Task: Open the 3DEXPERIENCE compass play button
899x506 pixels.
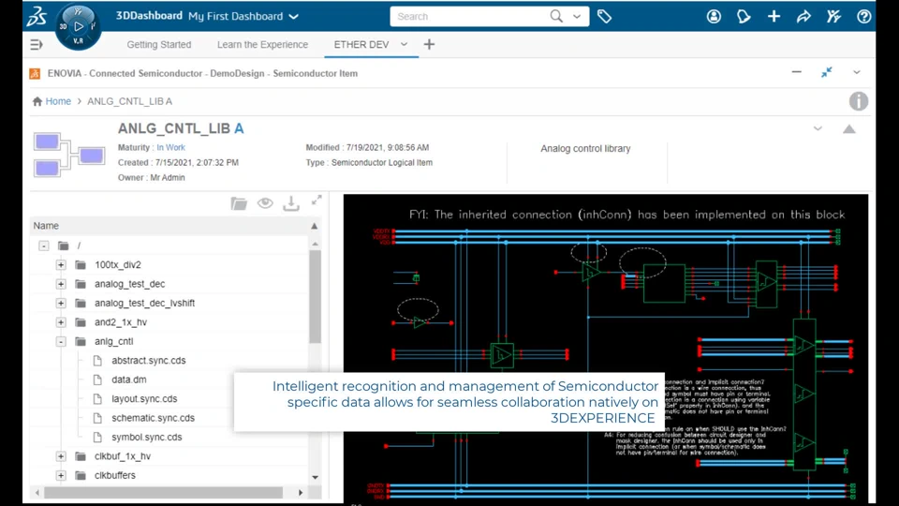Action: [79, 26]
